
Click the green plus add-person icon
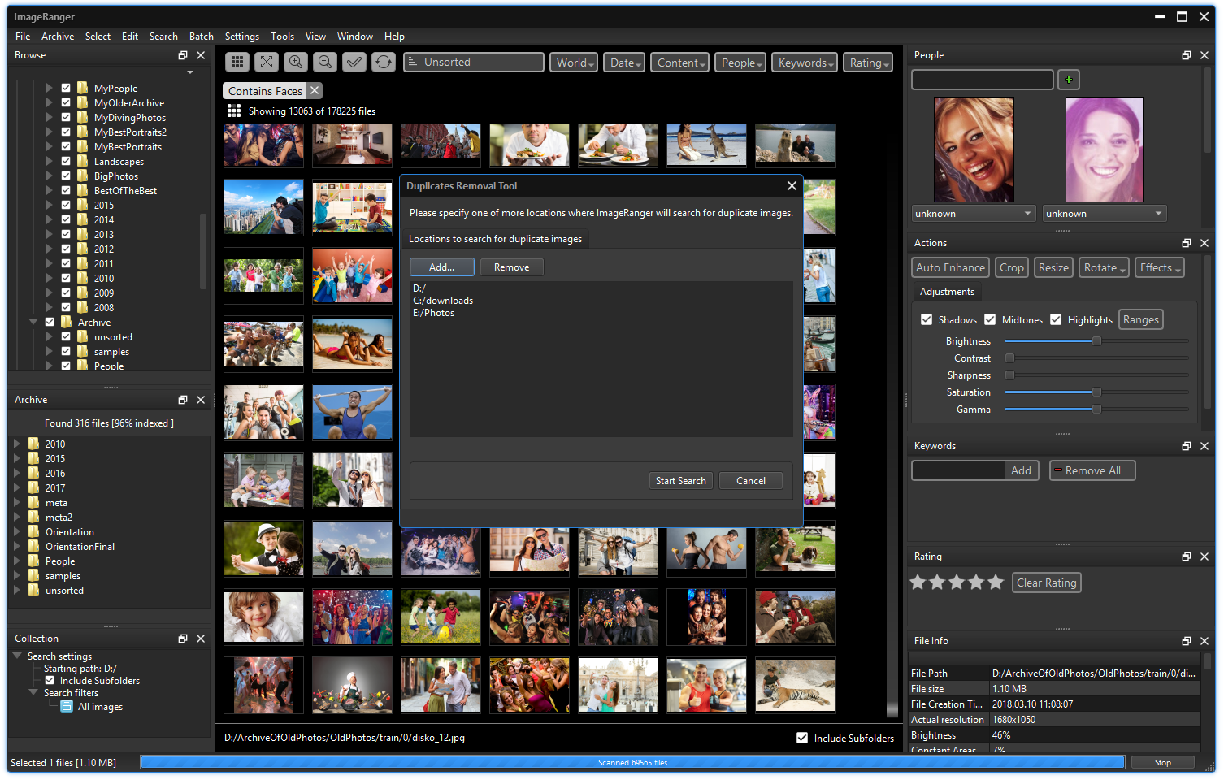[1068, 80]
